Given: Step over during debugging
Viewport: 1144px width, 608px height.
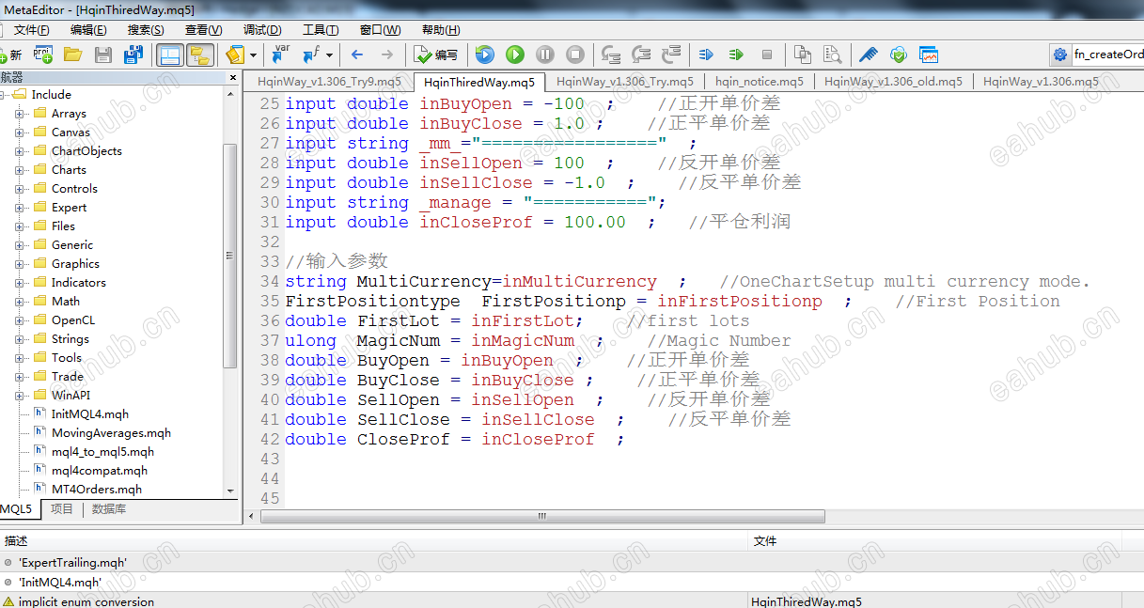Looking at the screenshot, I should (x=641, y=55).
